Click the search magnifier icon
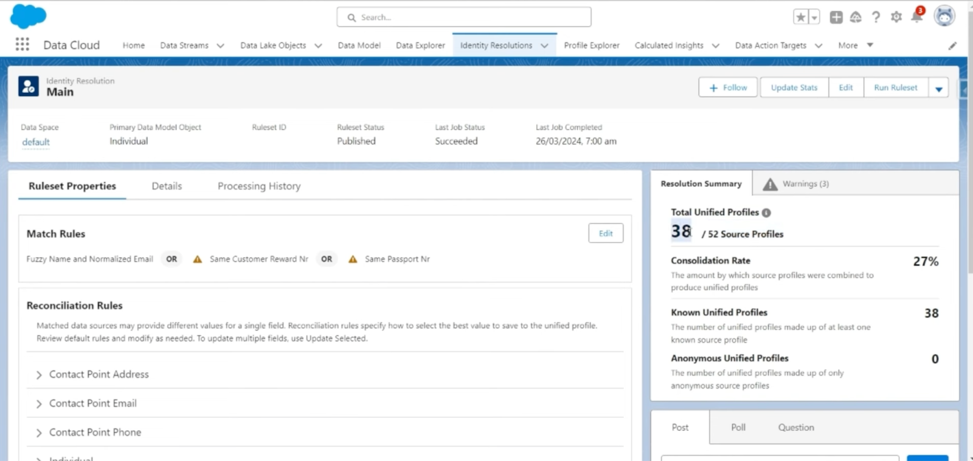The width and height of the screenshot is (973, 461). (351, 18)
